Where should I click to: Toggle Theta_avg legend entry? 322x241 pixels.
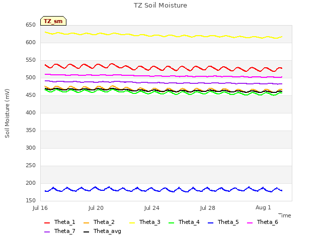(x=102, y=231)
